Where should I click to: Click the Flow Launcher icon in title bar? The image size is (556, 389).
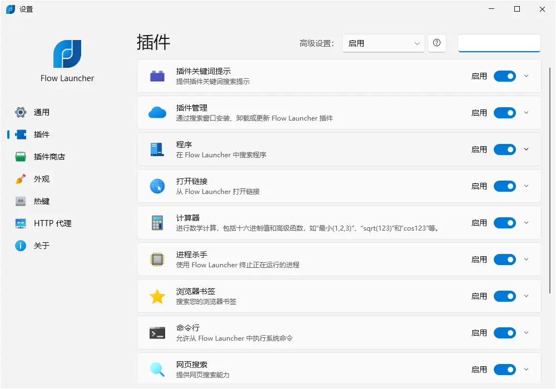[10, 9]
